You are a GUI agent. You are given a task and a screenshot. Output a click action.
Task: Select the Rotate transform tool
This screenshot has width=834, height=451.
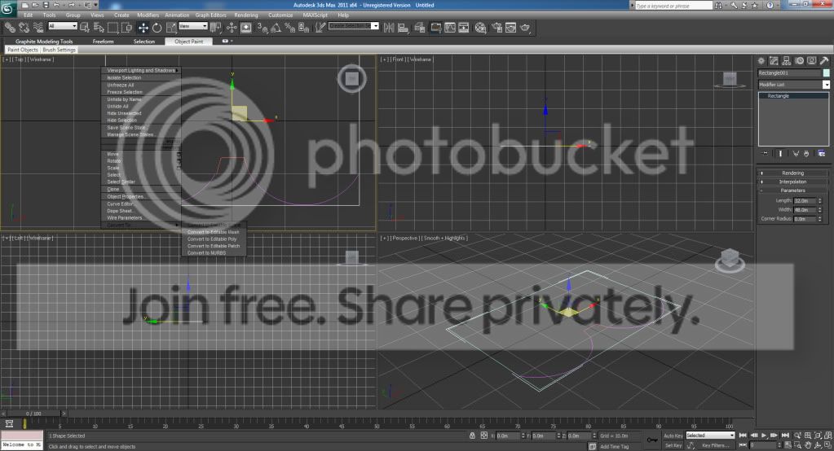click(x=157, y=28)
